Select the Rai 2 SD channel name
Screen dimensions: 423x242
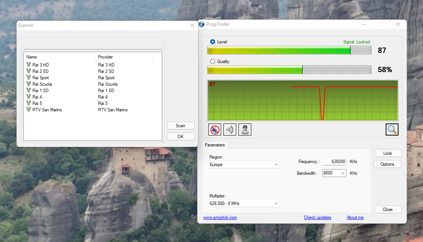click(40, 71)
